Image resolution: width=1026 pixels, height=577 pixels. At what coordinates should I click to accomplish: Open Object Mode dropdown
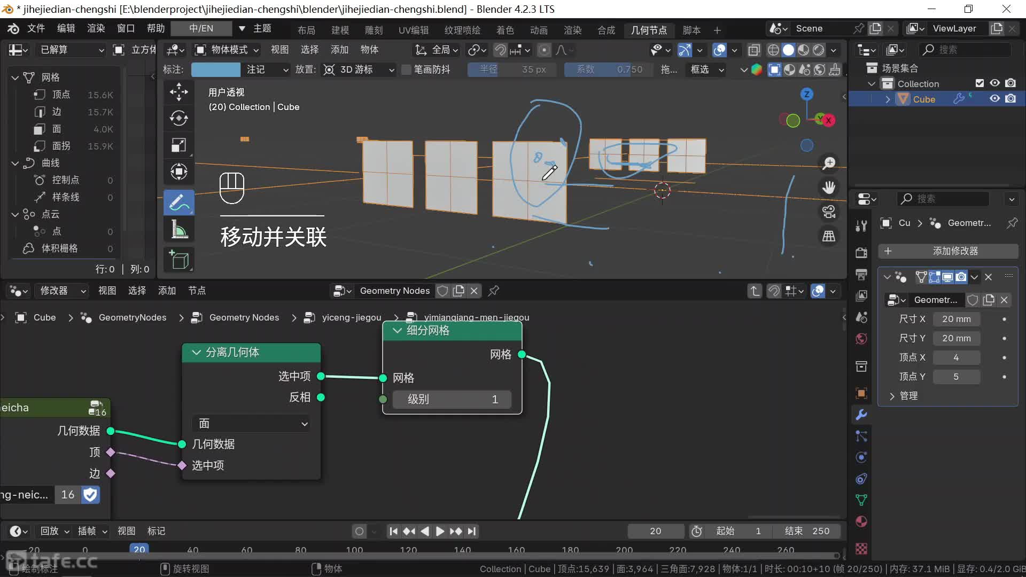(227, 50)
